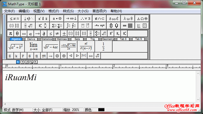Select the left-justified tab stop
The height and width of the screenshot is (114, 203).
[x=18, y=62]
